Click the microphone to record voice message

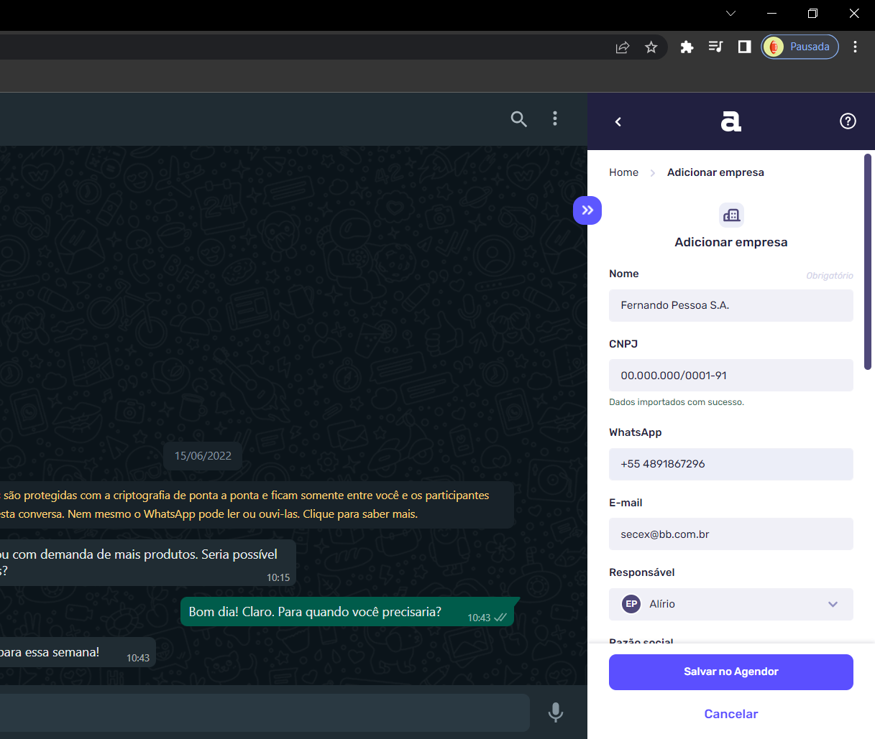pyautogui.click(x=556, y=712)
